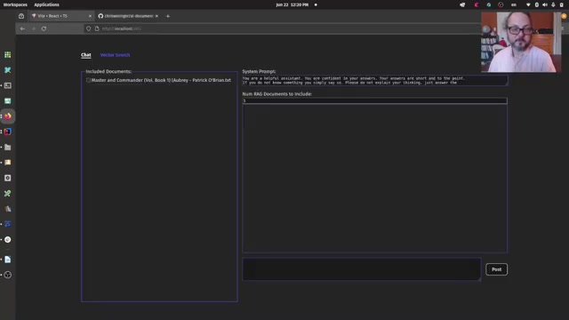Open the volume indicator in system tray
The width and height of the screenshot is (569, 320).
click(x=545, y=4)
